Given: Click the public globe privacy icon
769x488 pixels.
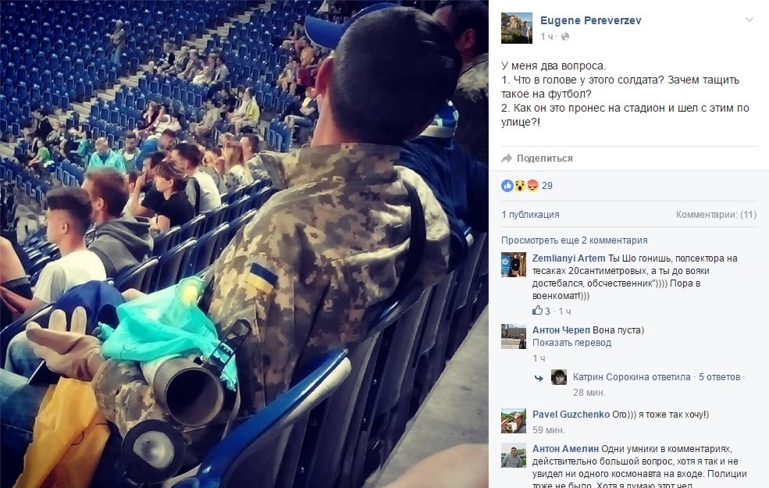Looking at the screenshot, I should pos(565,37).
